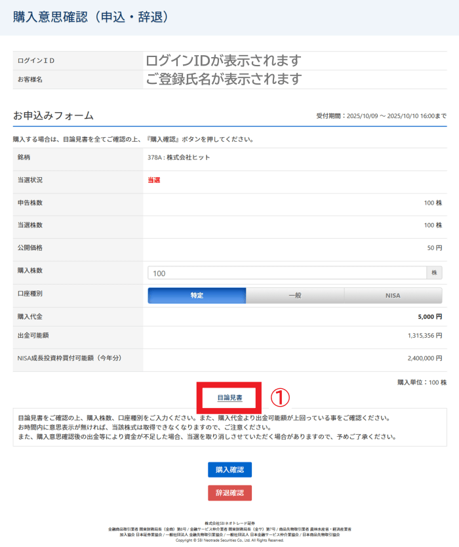Click the 購入単位 100 株 note
Viewport: 459px width, 547px height.
click(x=422, y=382)
